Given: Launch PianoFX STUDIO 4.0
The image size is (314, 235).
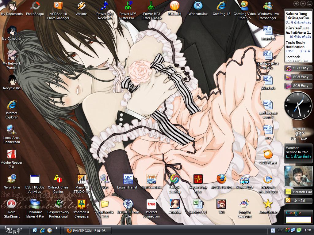Looking at the screenshot, I should coord(81,184).
